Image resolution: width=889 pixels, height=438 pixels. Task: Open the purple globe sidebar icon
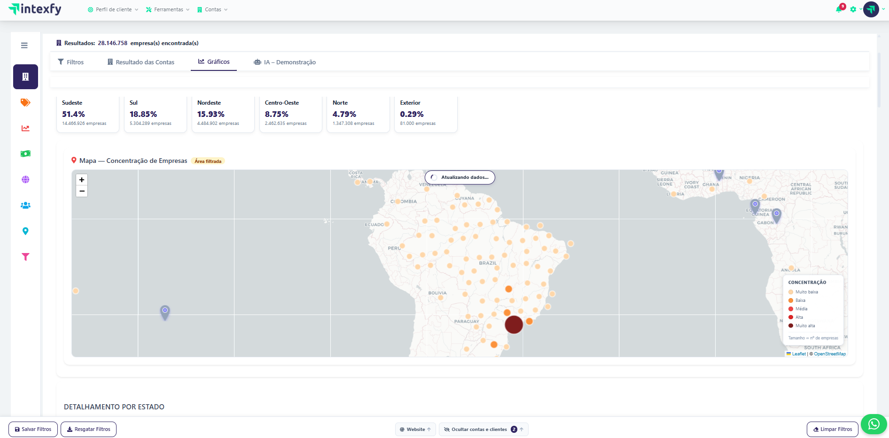point(25,179)
